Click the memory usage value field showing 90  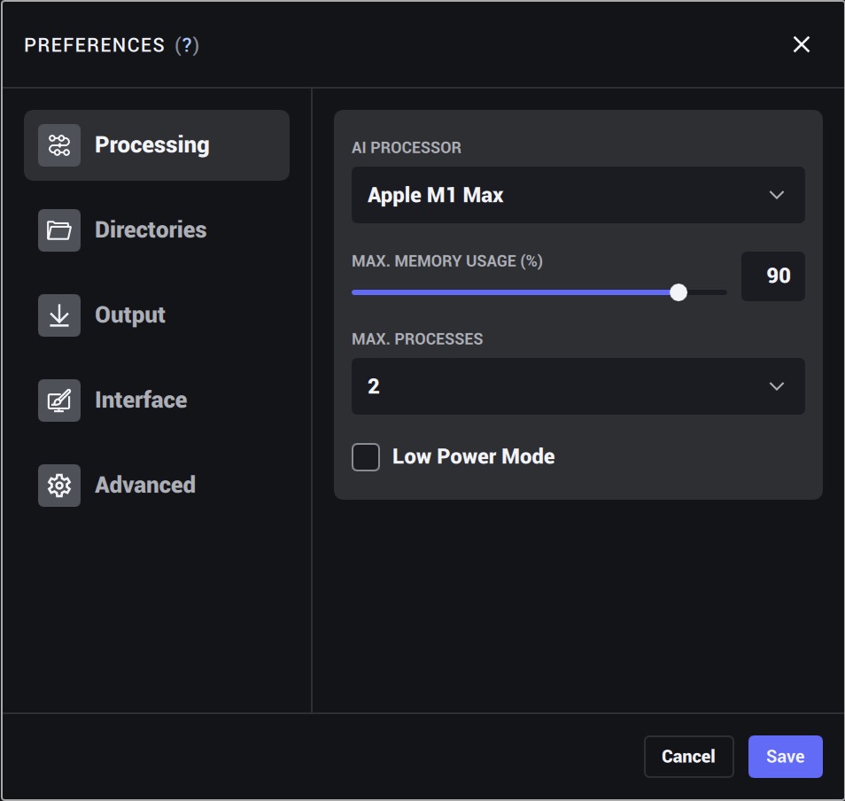coord(772,276)
